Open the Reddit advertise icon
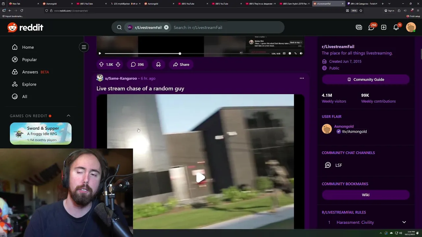This screenshot has width=422, height=237. point(359,27)
